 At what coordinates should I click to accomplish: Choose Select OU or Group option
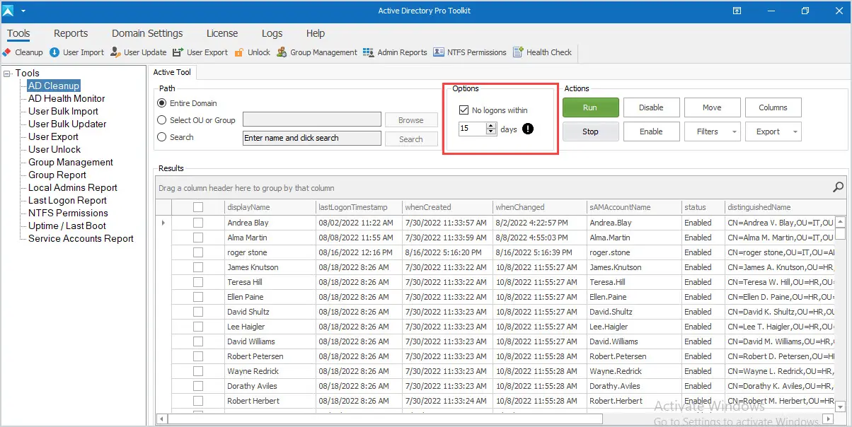coord(162,120)
